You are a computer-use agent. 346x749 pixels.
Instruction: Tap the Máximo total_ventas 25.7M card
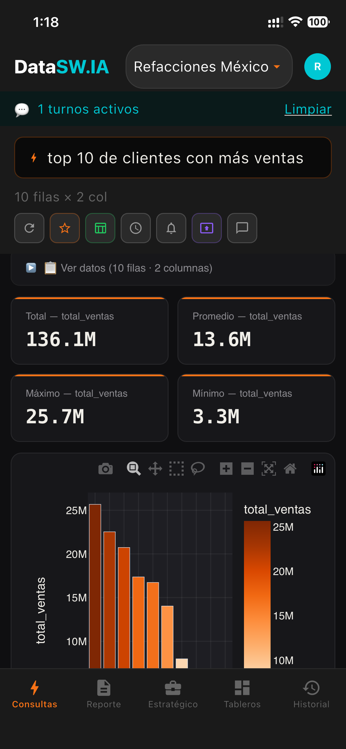pyautogui.click(x=90, y=408)
